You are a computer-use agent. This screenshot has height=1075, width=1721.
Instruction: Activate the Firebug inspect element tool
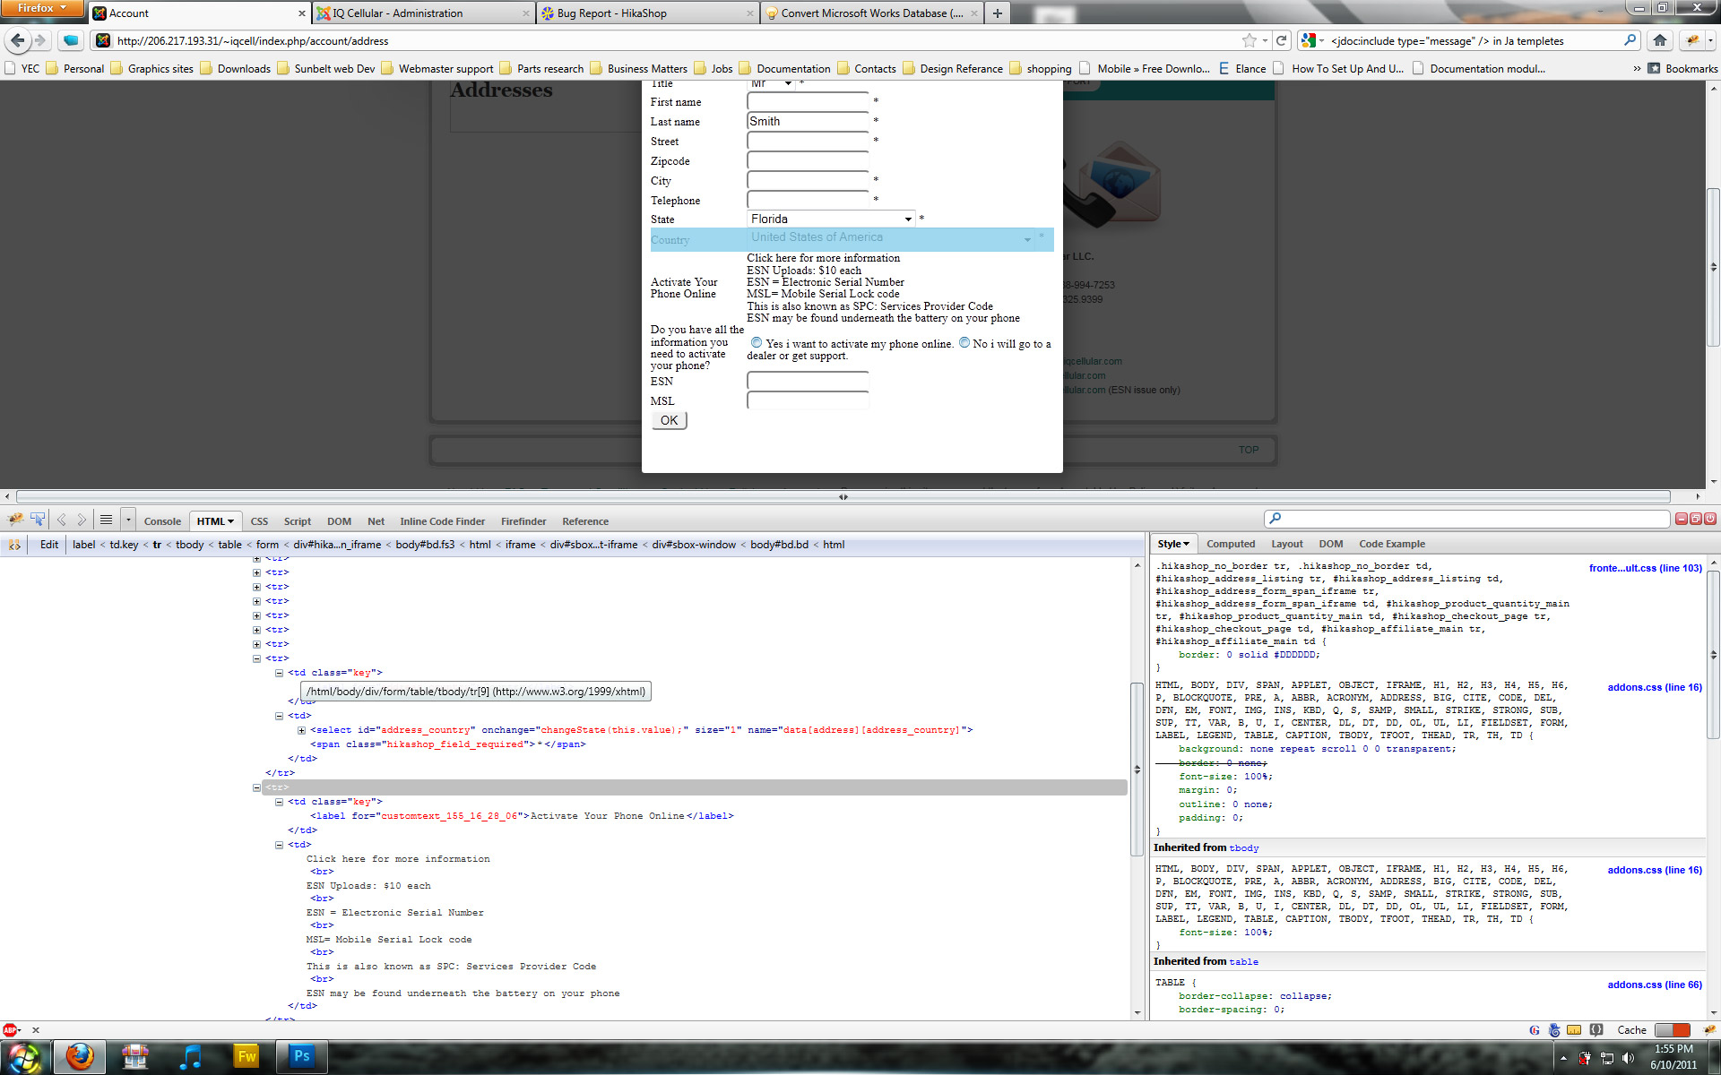click(x=38, y=520)
